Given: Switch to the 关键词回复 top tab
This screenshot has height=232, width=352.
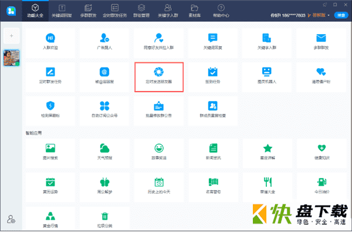Looking at the screenshot, I should click(x=62, y=11).
